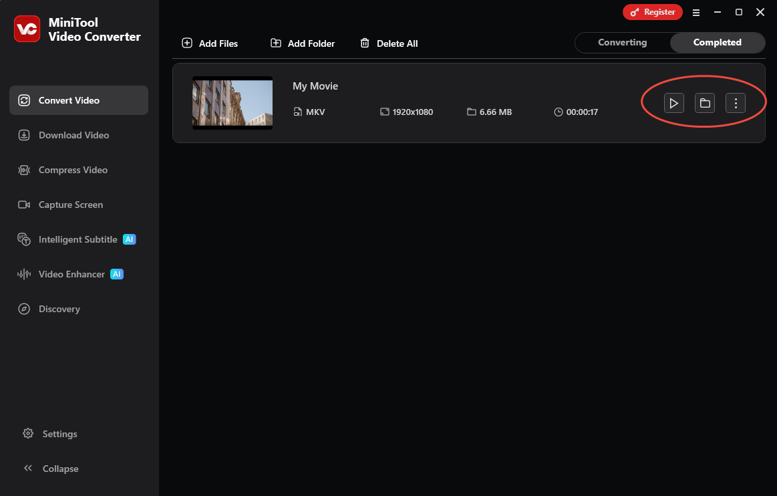Viewport: 777px width, 496px height.
Task: Collapse the left sidebar
Action: tap(51, 468)
